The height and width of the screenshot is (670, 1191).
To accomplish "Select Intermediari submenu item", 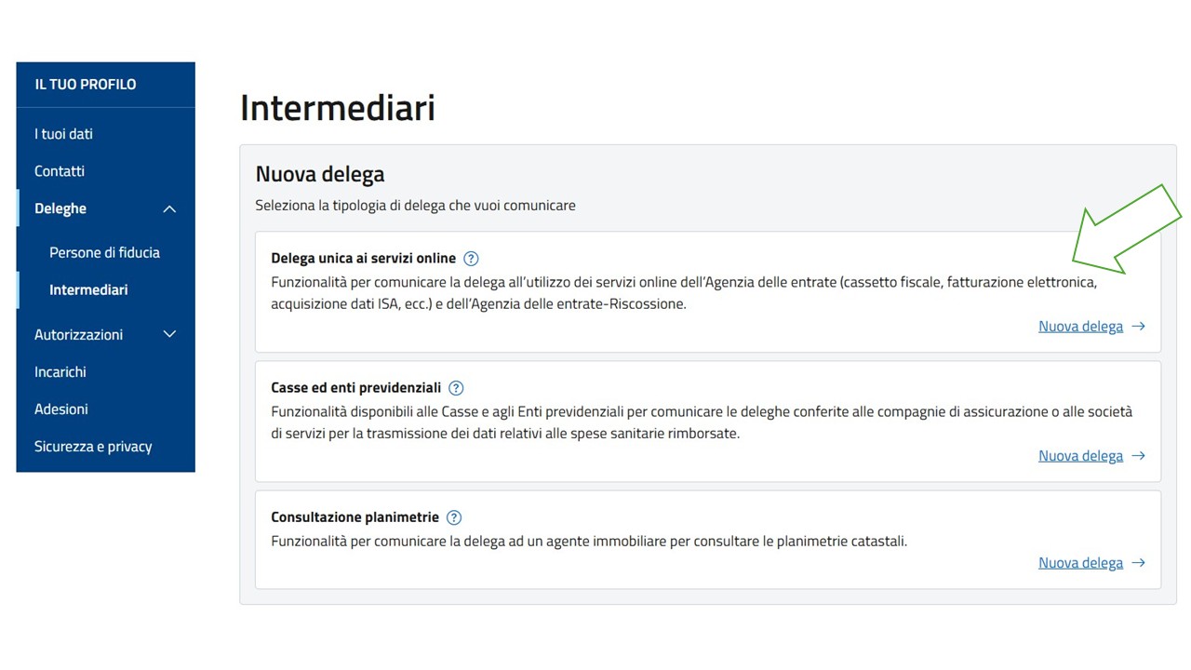I will click(88, 290).
